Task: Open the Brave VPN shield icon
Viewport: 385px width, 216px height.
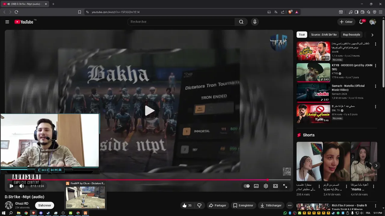Action: coord(374,12)
